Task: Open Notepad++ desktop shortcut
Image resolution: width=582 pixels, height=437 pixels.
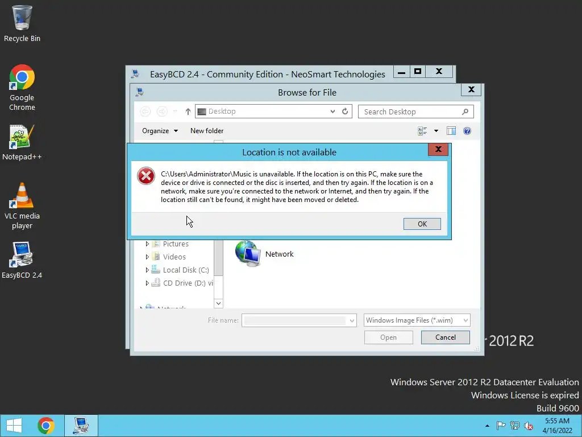Action: (x=22, y=143)
